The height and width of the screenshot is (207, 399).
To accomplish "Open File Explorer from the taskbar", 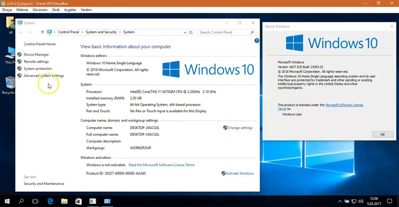I will pyautogui.click(x=65, y=201).
